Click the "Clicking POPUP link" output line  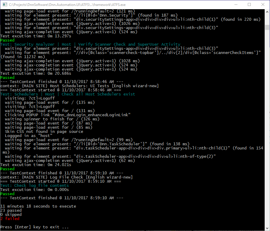(68, 115)
